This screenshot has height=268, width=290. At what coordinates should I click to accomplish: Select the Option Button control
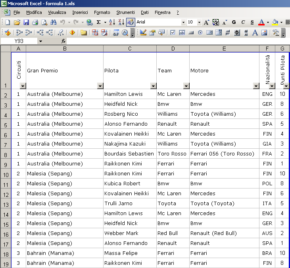coord(200,33)
